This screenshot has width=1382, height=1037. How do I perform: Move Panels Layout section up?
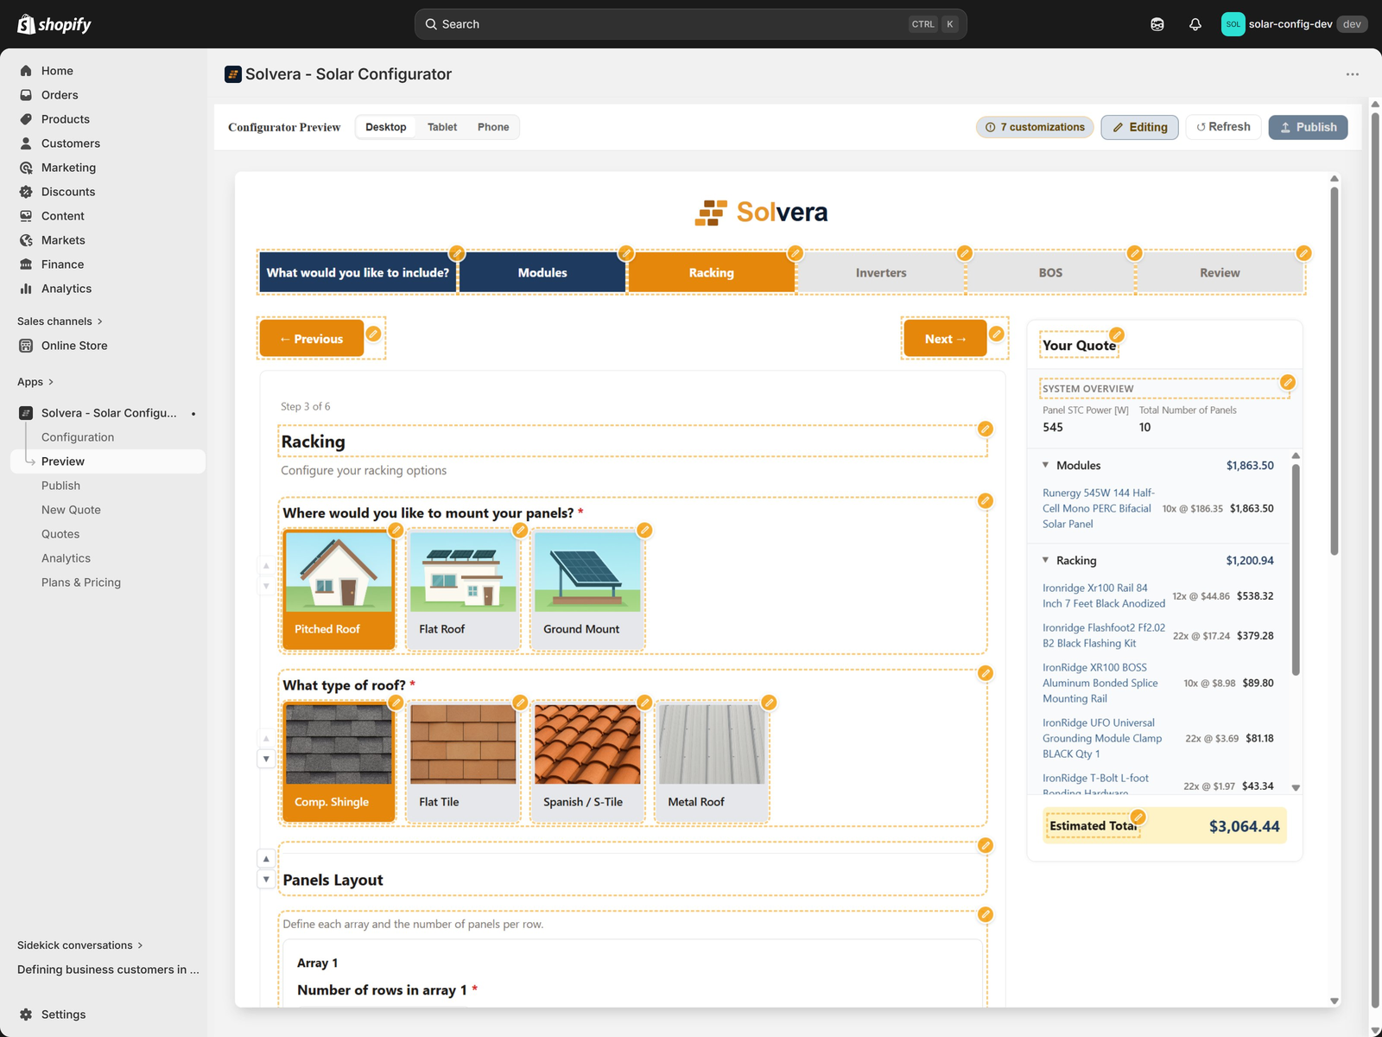(x=266, y=859)
